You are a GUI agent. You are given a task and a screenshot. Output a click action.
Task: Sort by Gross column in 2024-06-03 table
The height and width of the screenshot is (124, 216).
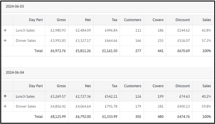(x=61, y=20)
